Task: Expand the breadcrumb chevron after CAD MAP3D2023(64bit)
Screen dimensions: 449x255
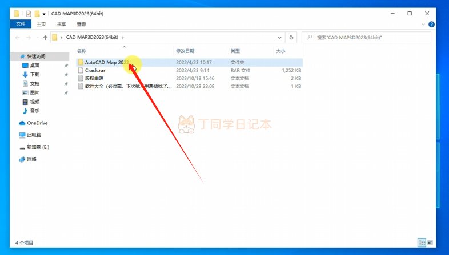Action: 123,38
